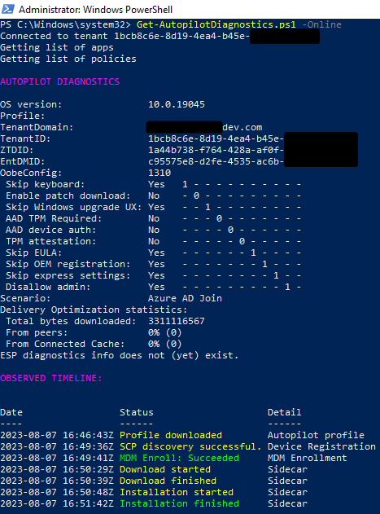Click the AAD TPM Required No value
This screenshot has height=514, width=380.
[x=154, y=218]
